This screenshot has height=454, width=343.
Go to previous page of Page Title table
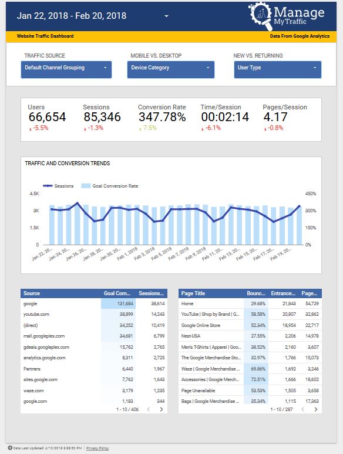(x=303, y=409)
